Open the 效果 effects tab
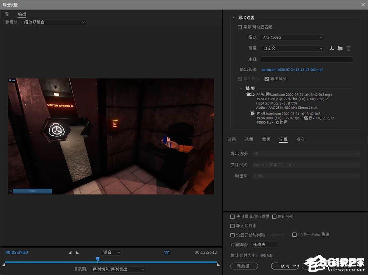The height and width of the screenshot is (275, 368). [231, 139]
